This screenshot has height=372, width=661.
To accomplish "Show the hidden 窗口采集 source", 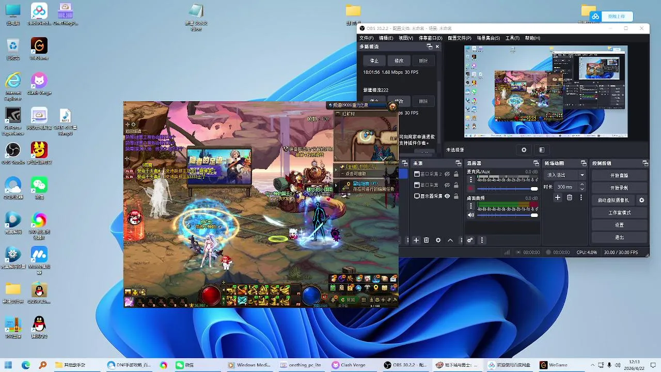I will (447, 185).
